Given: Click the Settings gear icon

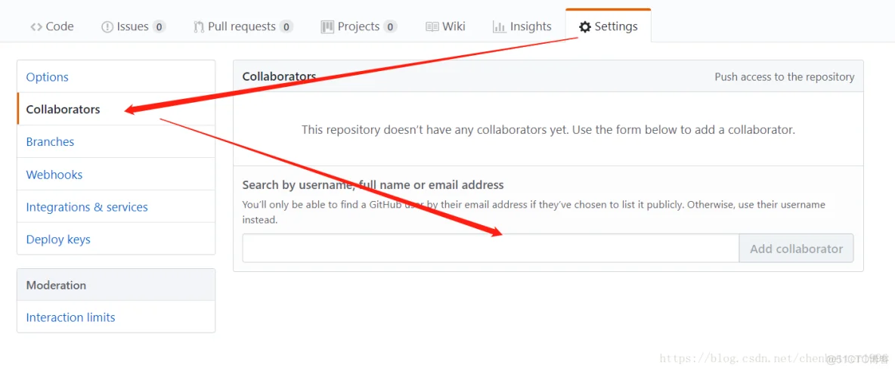Looking at the screenshot, I should pos(585,27).
